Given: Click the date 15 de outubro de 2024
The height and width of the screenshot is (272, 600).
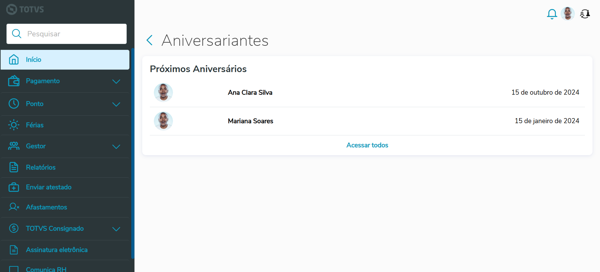Looking at the screenshot, I should [x=545, y=92].
